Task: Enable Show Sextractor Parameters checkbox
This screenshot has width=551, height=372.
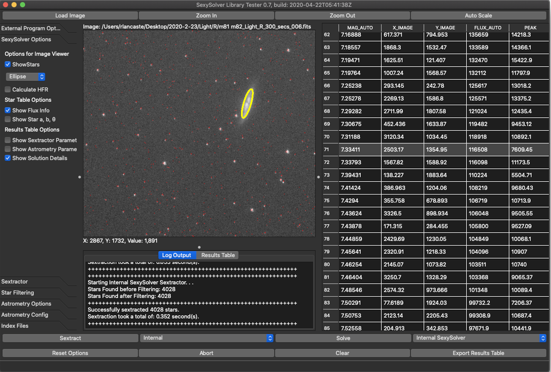Action: tap(8, 140)
